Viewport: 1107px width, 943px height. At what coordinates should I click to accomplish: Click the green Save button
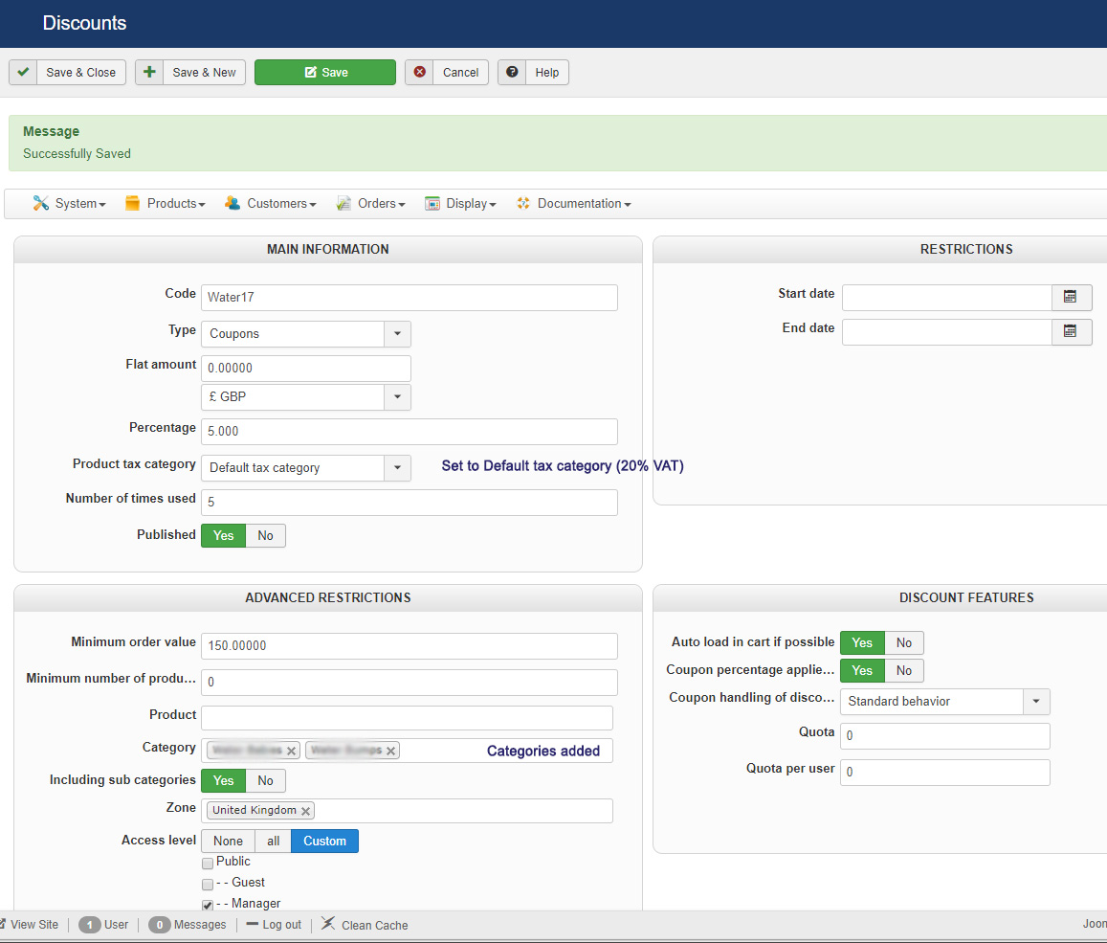[x=325, y=72]
